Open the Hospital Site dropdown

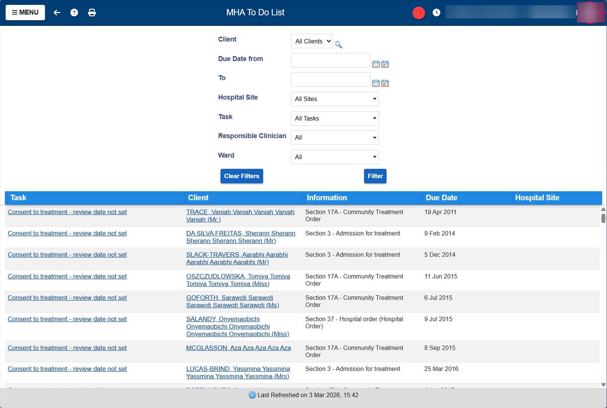point(335,99)
